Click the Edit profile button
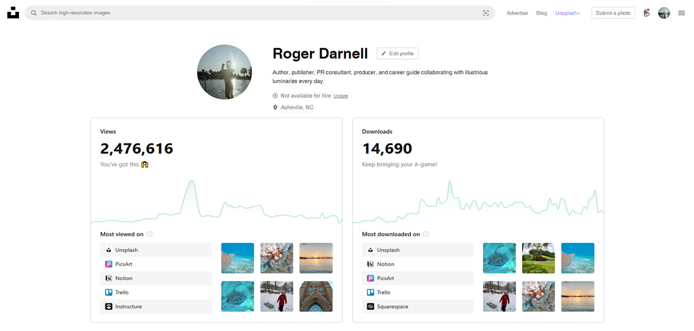Viewport: 694px width, 331px height. pos(397,54)
